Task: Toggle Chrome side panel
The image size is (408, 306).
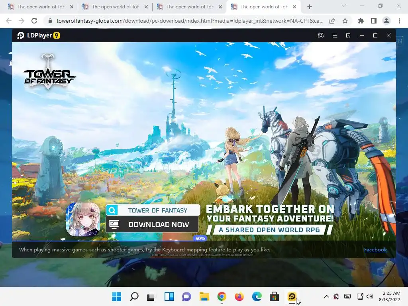Action: pos(374,21)
